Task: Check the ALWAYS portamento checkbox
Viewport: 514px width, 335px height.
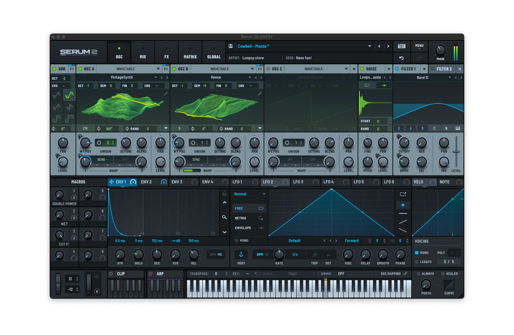Action: click(418, 274)
